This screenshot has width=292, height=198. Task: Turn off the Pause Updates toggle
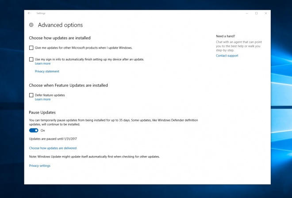(x=34, y=130)
